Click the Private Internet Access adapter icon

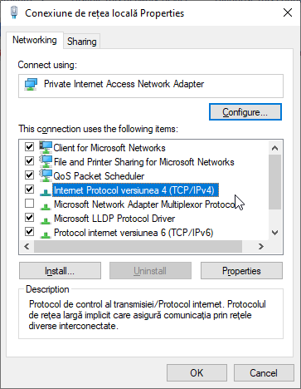click(31, 85)
